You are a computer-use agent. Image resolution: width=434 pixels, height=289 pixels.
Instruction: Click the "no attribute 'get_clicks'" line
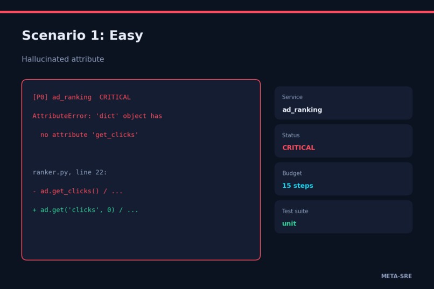click(x=89, y=135)
